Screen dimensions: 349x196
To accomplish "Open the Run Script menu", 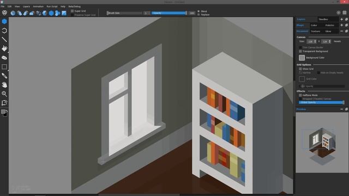I will click(x=52, y=7).
